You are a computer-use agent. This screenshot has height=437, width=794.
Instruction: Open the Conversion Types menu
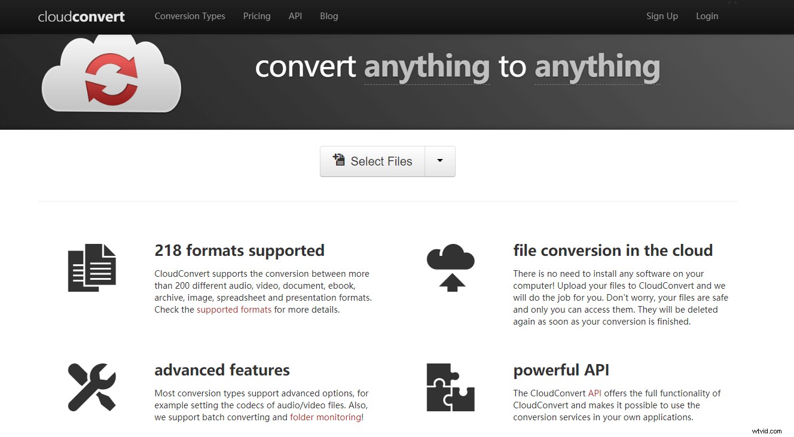click(x=190, y=16)
